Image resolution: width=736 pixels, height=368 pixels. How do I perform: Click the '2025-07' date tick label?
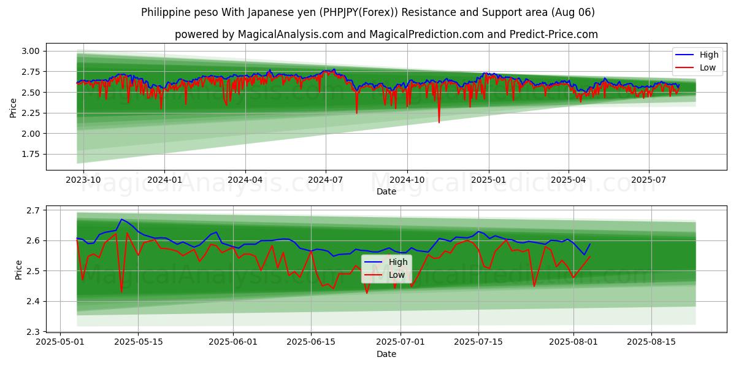pos(648,180)
